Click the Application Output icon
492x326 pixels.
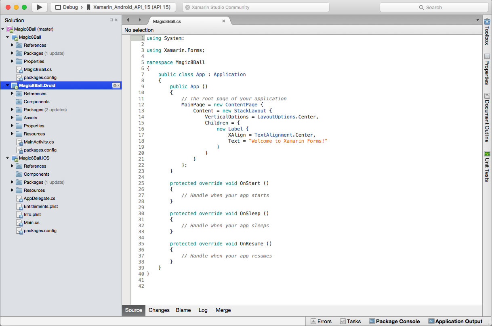(431, 321)
